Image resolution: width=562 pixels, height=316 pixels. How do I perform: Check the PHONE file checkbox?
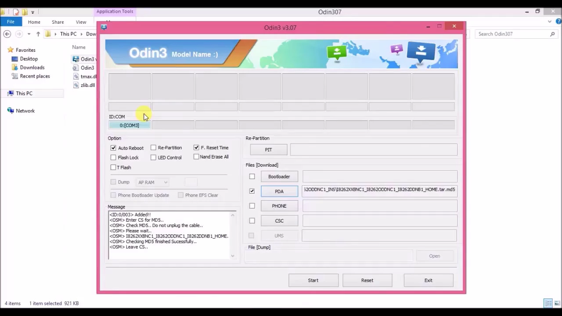(252, 206)
